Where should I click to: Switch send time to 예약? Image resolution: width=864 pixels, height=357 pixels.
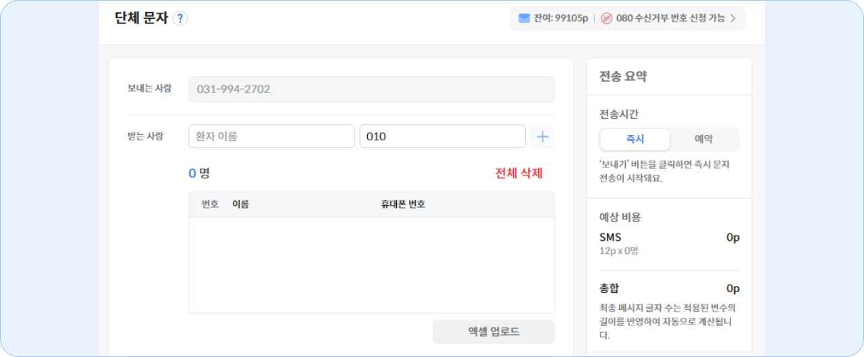pos(704,139)
